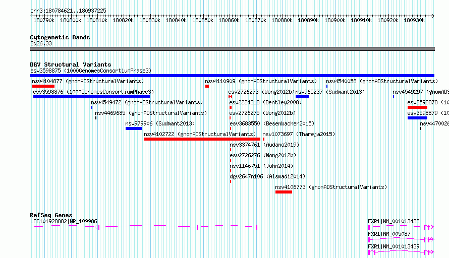Open the nsv4106773 gnomAD variant label
The height and width of the screenshot is (258, 449).
pos(331,187)
